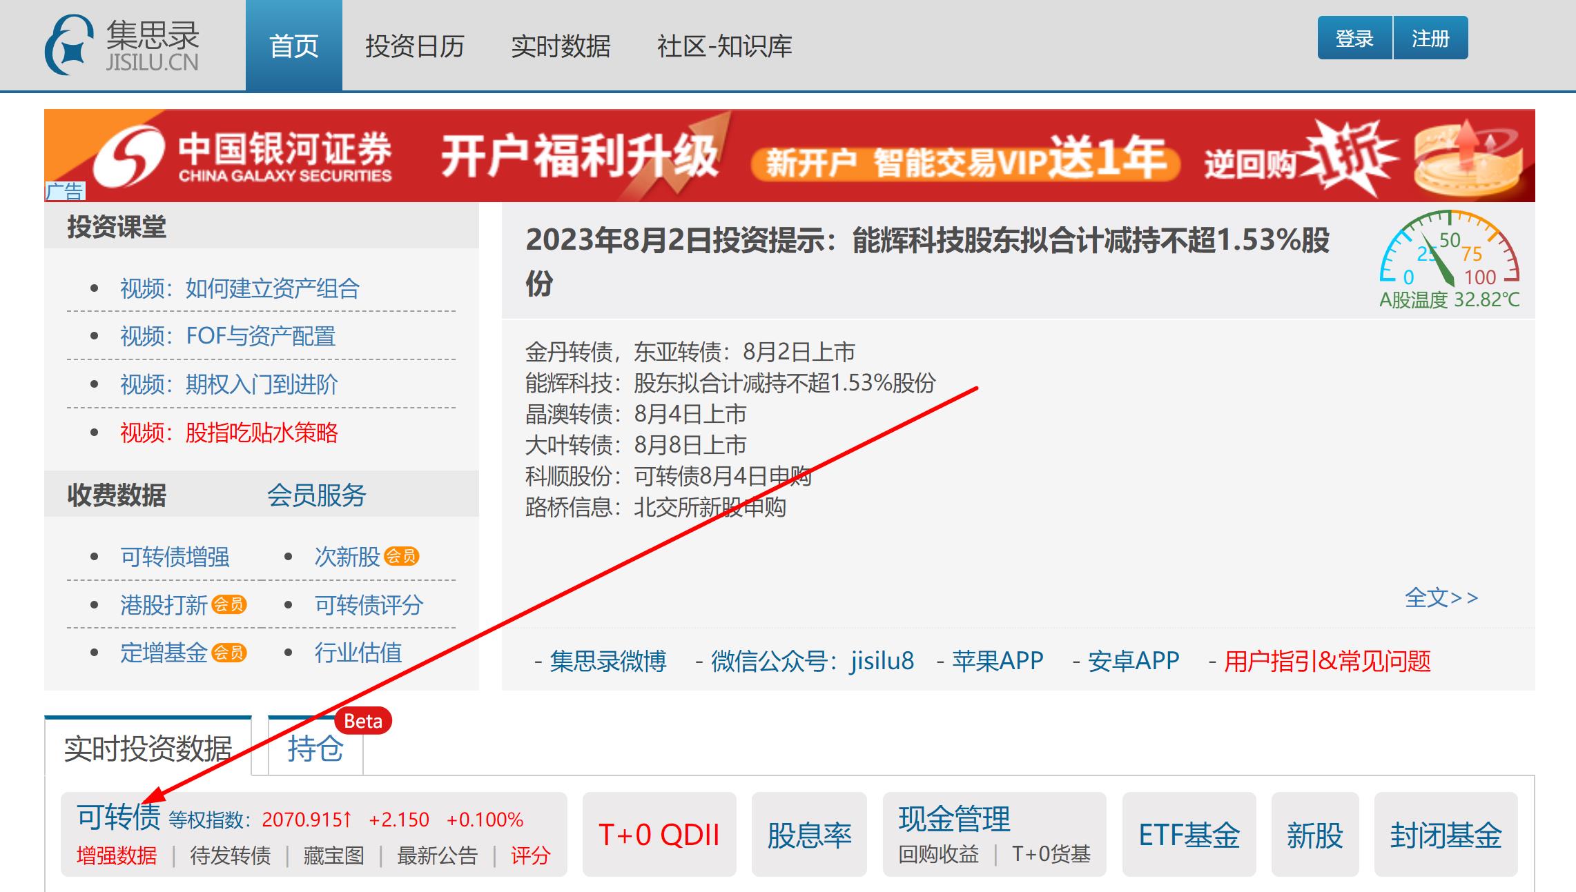Open the 安卓APP download link
1576x892 pixels.
pyautogui.click(x=1134, y=661)
